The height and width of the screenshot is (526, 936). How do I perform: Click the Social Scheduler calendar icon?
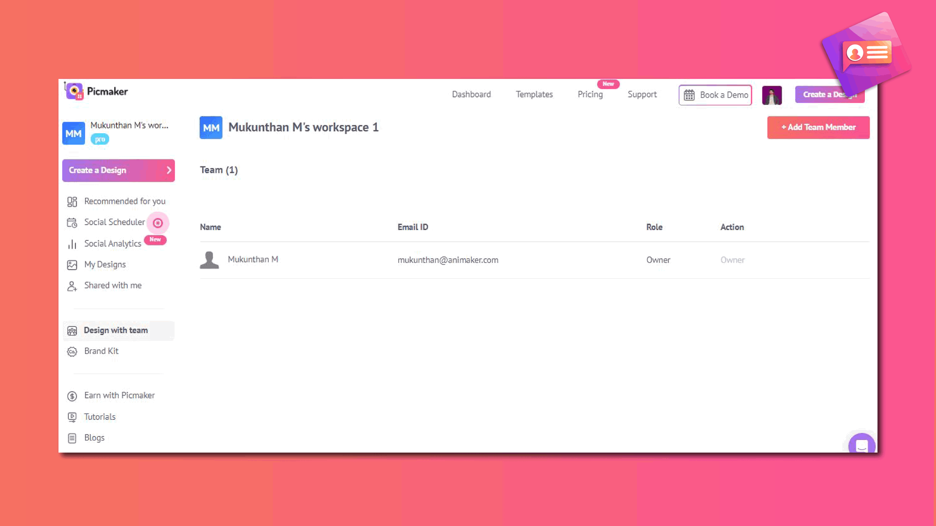tap(72, 223)
